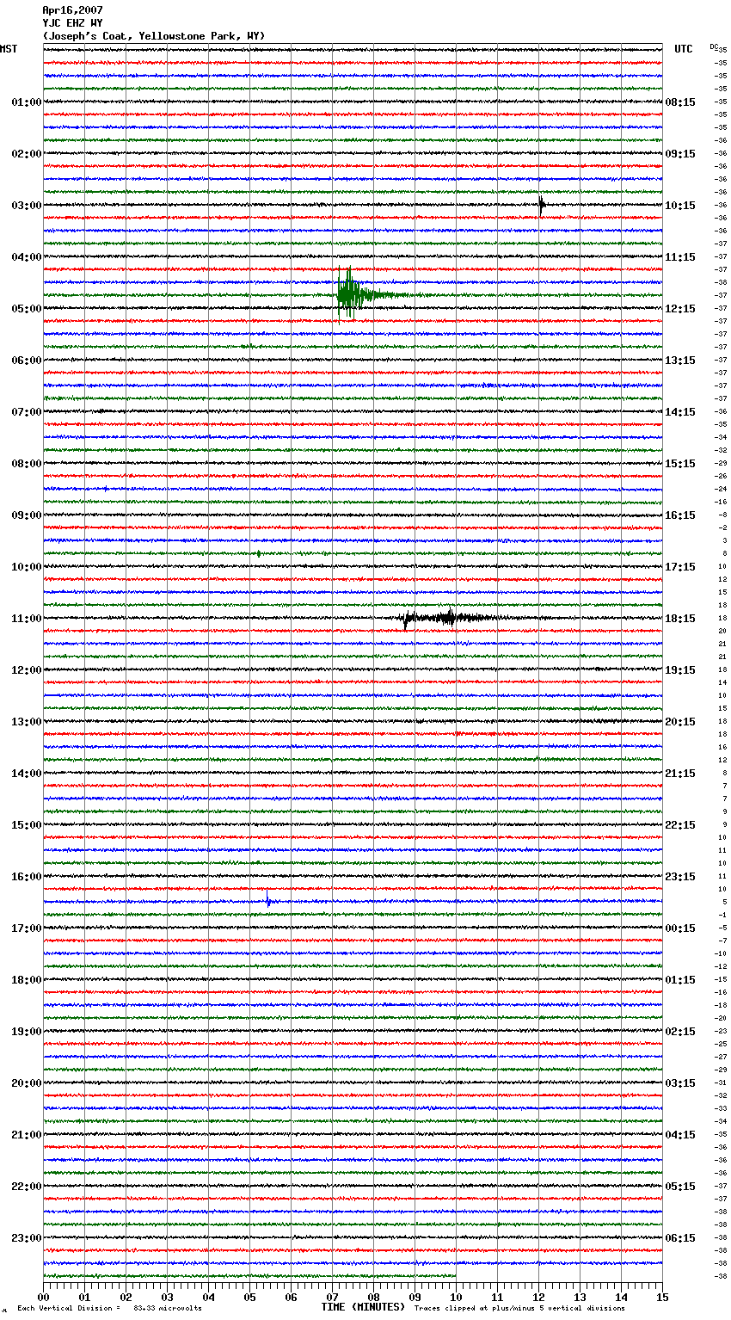Click the '01:00' MST time label
Viewport: 731px width, 1320px height.
(x=27, y=102)
